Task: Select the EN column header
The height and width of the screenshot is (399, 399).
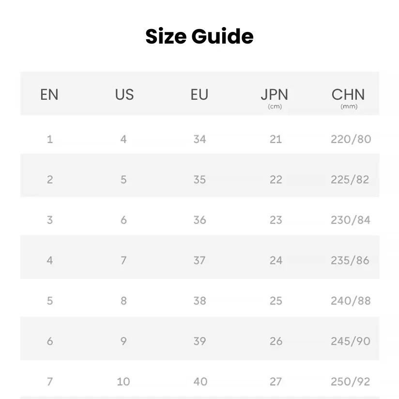Action: pos(49,94)
